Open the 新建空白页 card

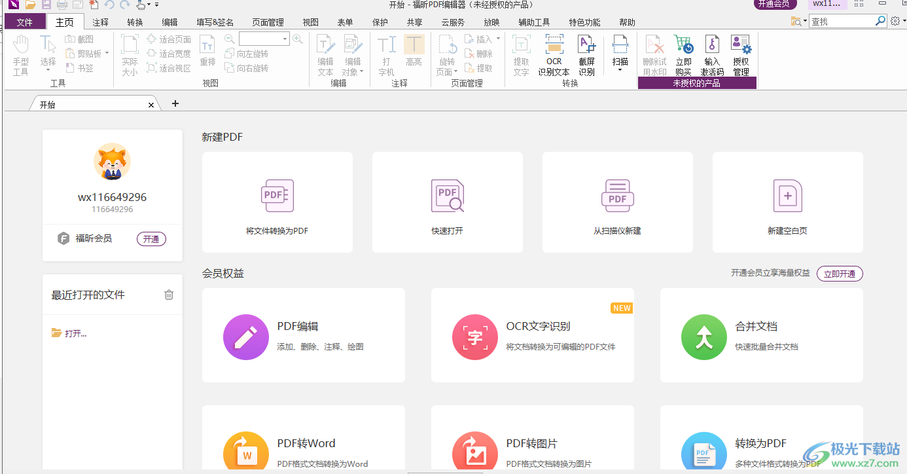pos(788,202)
